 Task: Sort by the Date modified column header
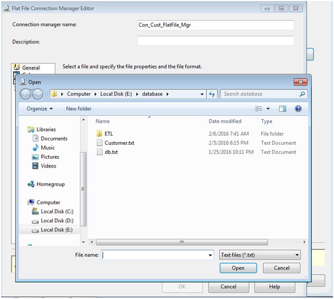pyautogui.click(x=225, y=121)
